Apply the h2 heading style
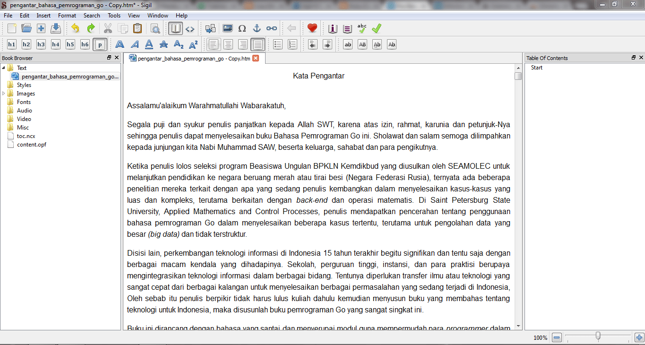This screenshot has height=345, width=645. (26, 44)
